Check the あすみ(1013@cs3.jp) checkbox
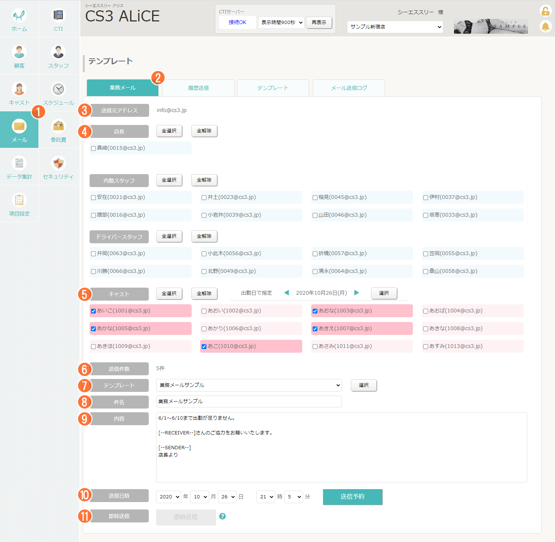 426,346
